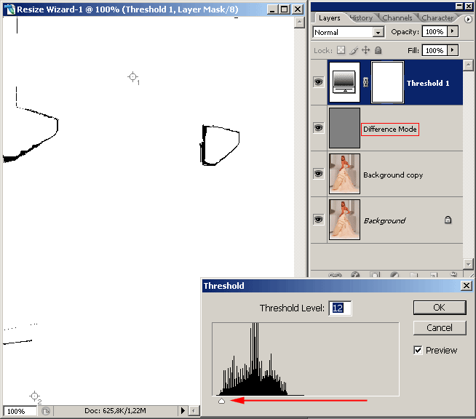
Task: Click lock icon on Background layer
Action: [448, 220]
